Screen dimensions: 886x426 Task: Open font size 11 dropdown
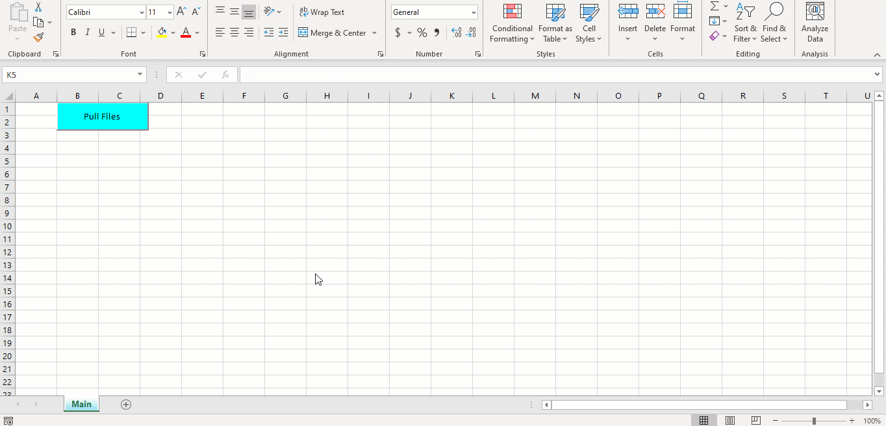pyautogui.click(x=170, y=12)
